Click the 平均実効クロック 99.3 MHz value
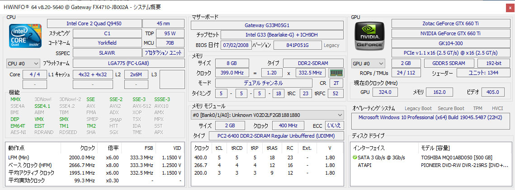 click(85, 180)
